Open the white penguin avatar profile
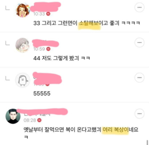 pyautogui.click(x=23, y=80)
